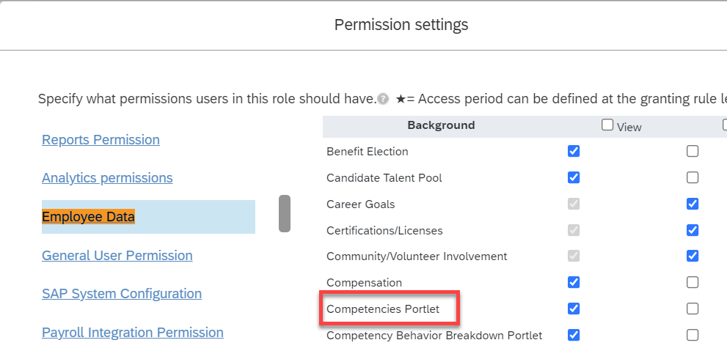Click the help question mark icon
727x351 pixels.
pyautogui.click(x=383, y=99)
